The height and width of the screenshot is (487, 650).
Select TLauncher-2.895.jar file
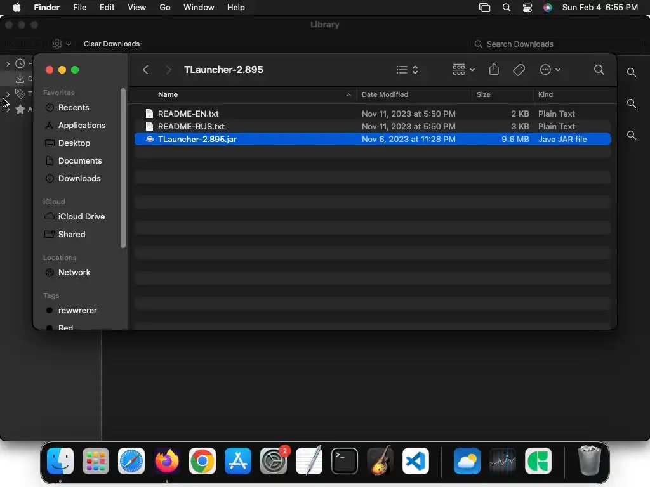(x=372, y=139)
